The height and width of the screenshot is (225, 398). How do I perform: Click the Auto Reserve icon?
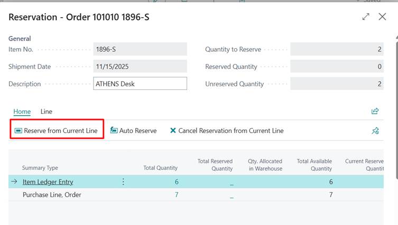[114, 131]
